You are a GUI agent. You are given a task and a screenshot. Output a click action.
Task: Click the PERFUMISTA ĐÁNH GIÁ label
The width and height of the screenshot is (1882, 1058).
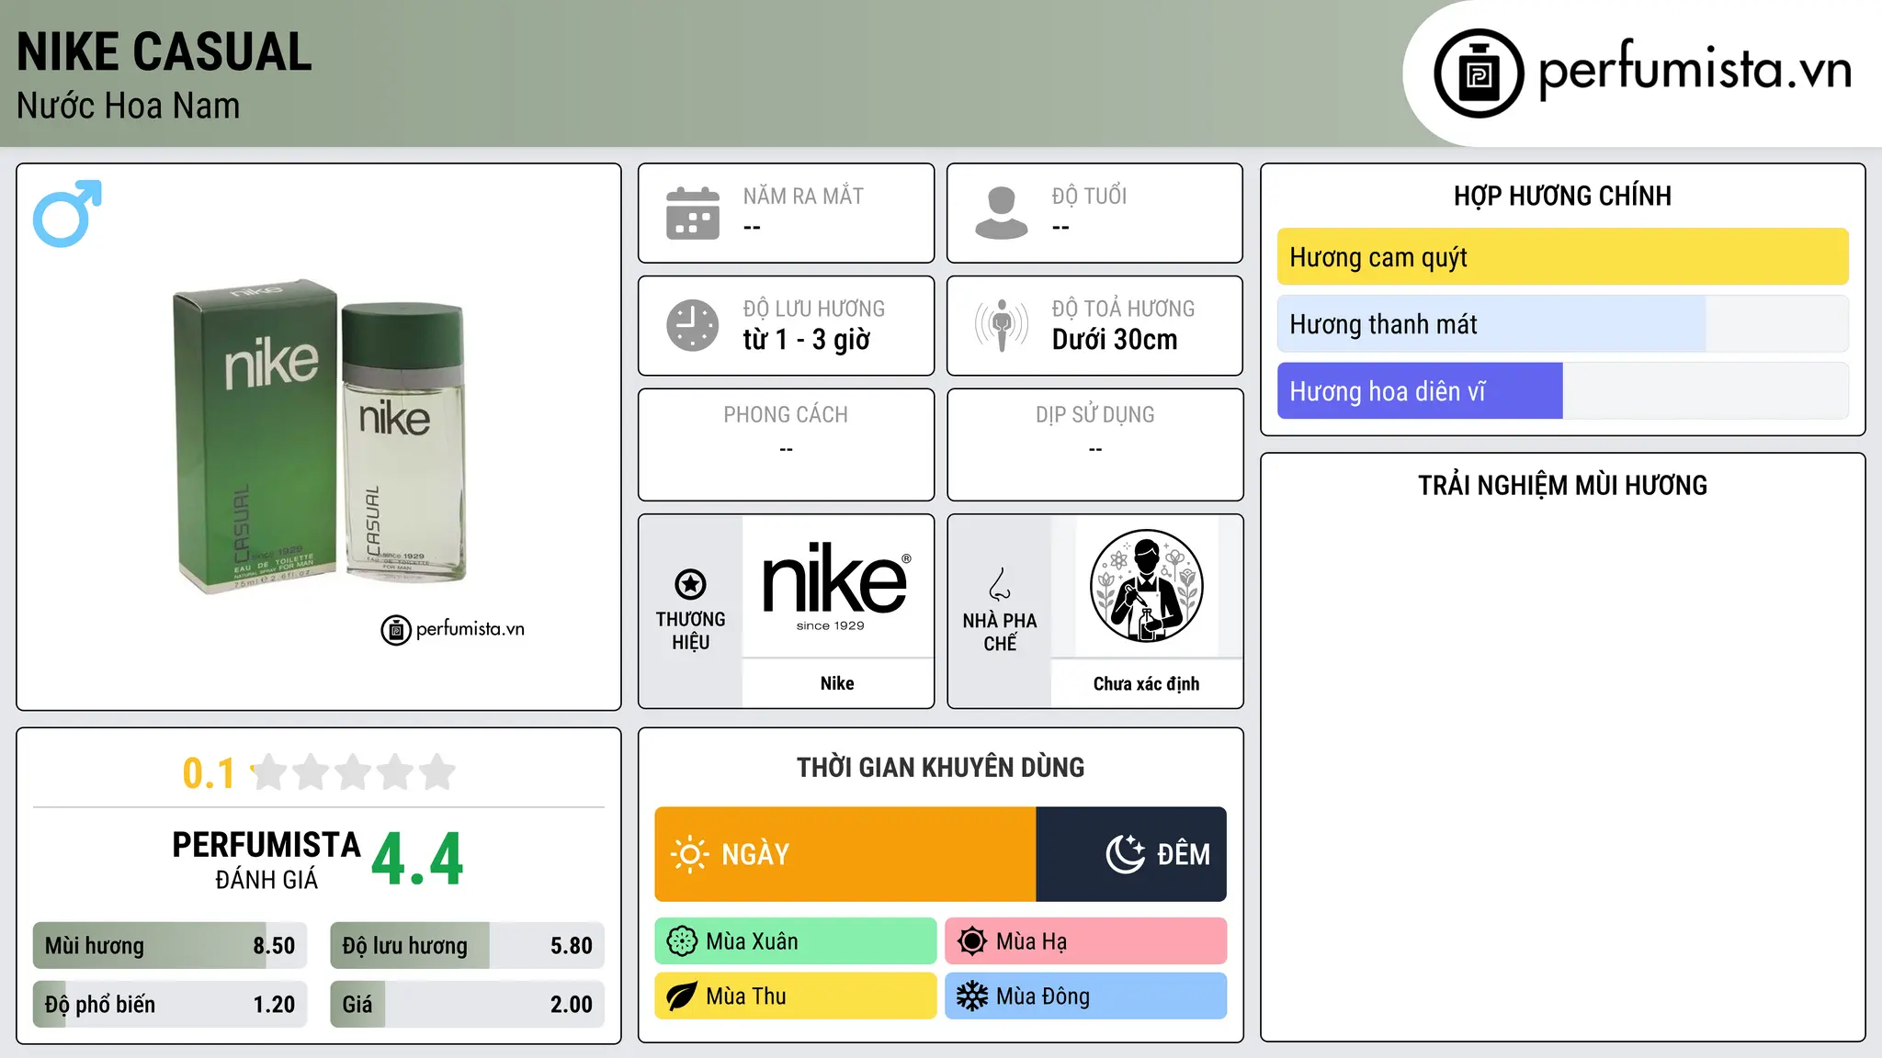[x=266, y=861]
